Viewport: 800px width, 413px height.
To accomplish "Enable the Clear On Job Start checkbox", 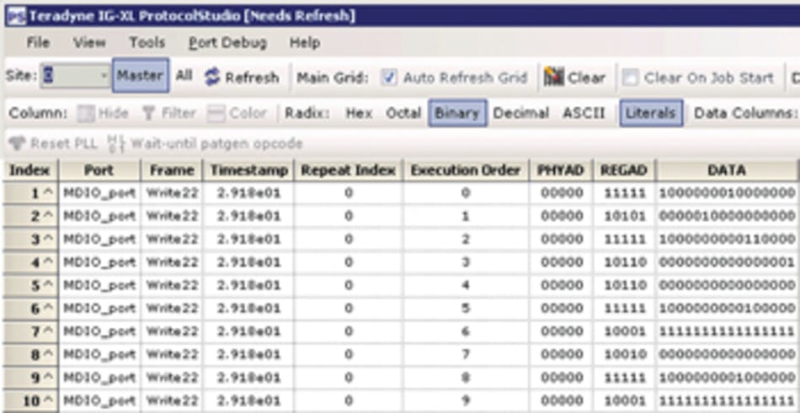I will [x=630, y=77].
